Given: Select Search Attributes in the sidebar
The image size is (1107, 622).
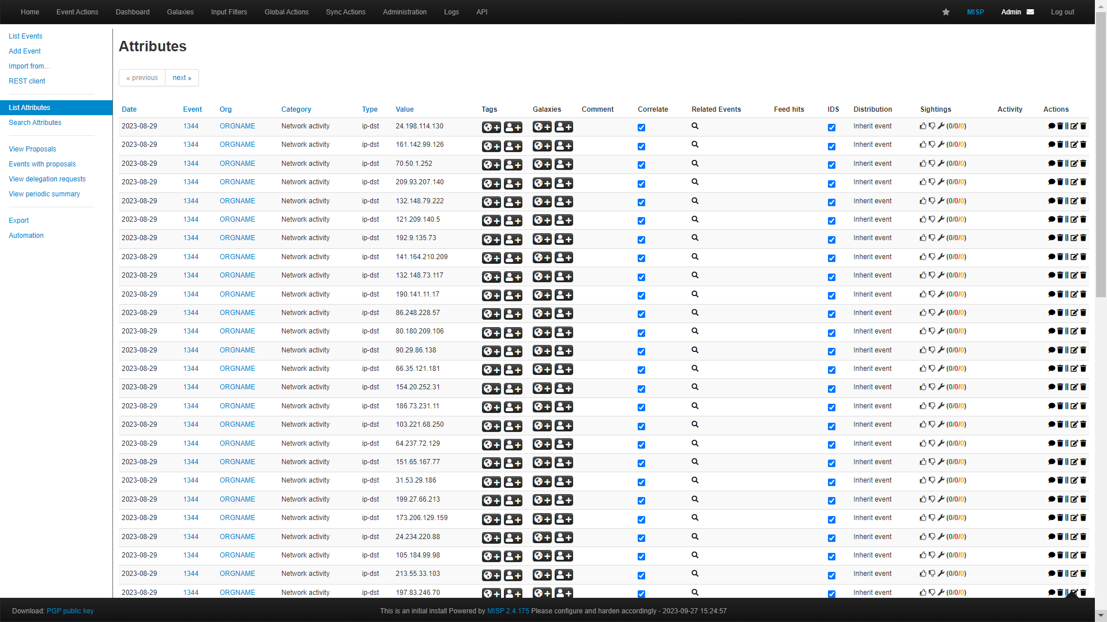Looking at the screenshot, I should (35, 123).
